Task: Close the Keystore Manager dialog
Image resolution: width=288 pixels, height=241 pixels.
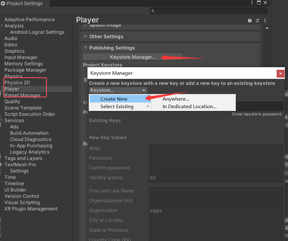Action: point(280,73)
